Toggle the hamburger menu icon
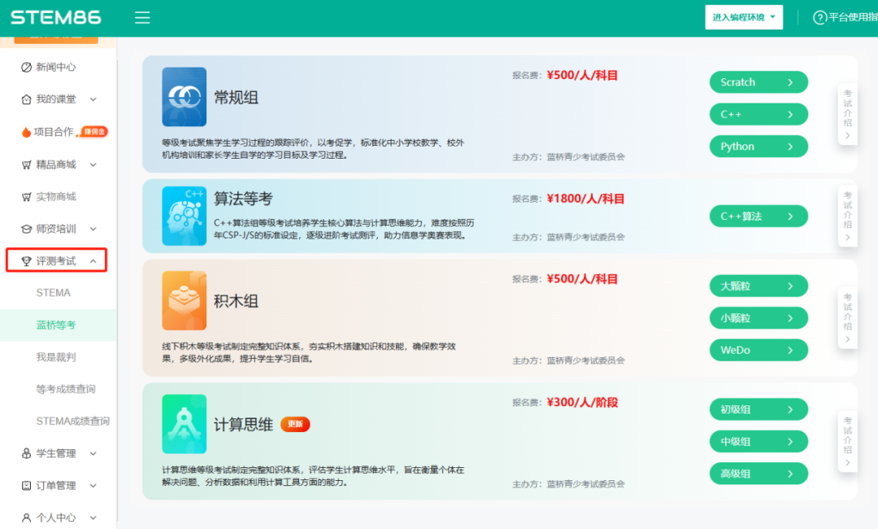The image size is (878, 529). (x=142, y=17)
